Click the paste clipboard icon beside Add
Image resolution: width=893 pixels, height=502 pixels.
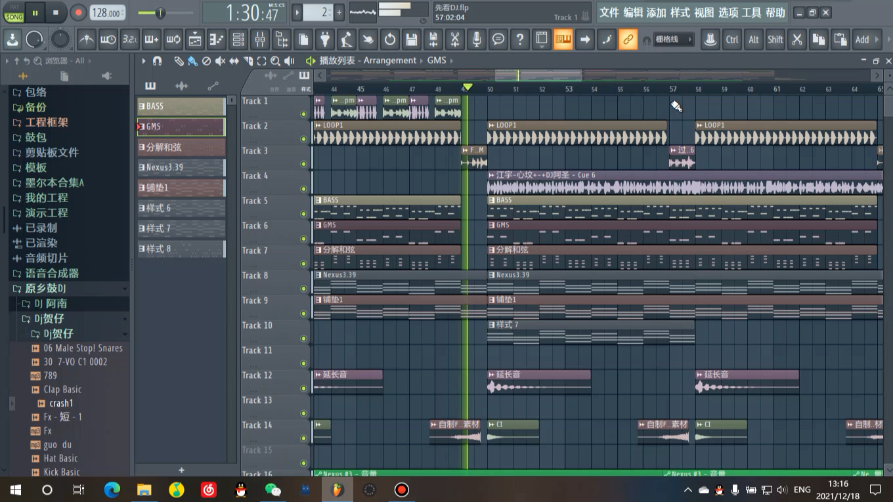[840, 39]
